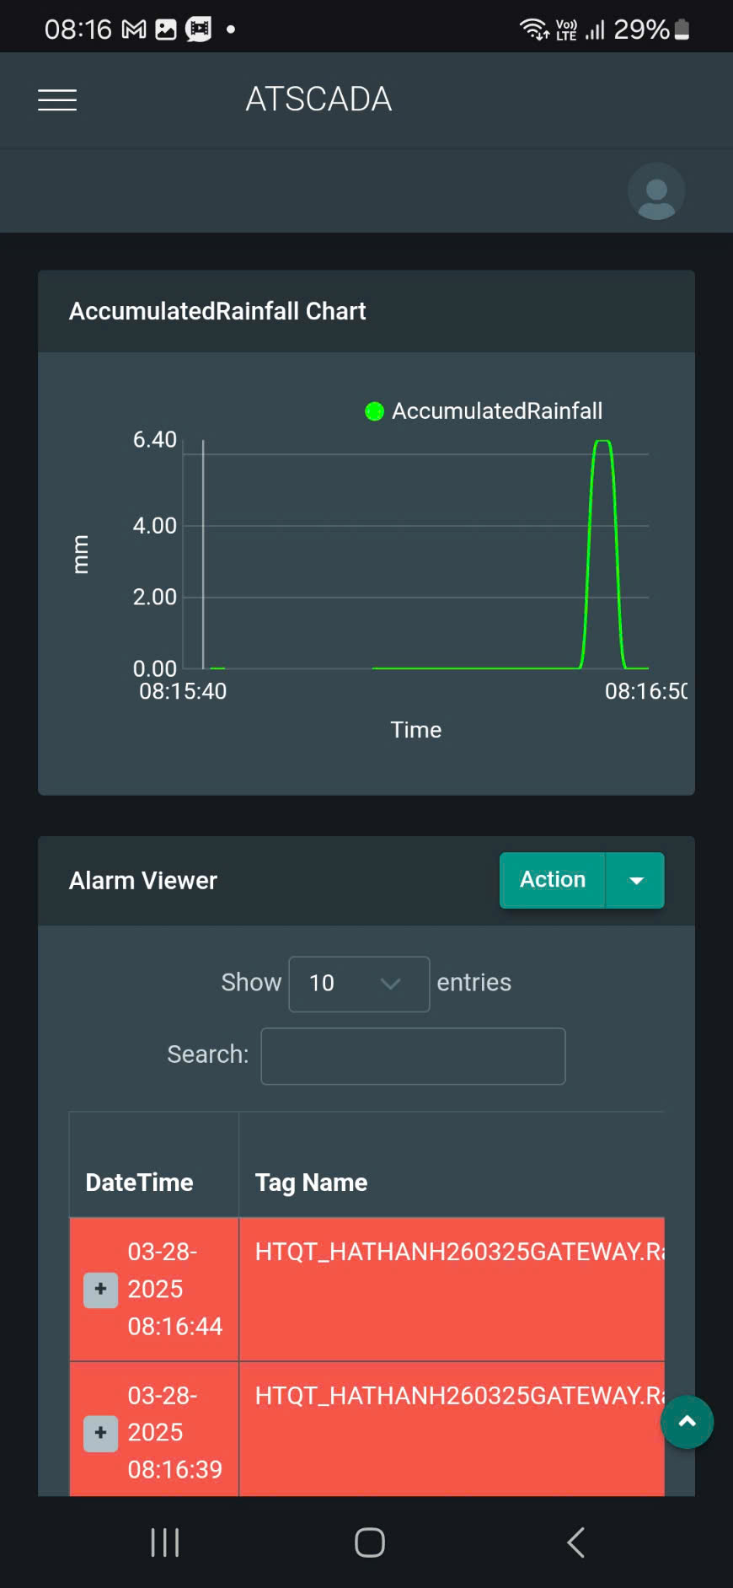
Task: Tap the ATSCADA title link
Action: tap(318, 99)
